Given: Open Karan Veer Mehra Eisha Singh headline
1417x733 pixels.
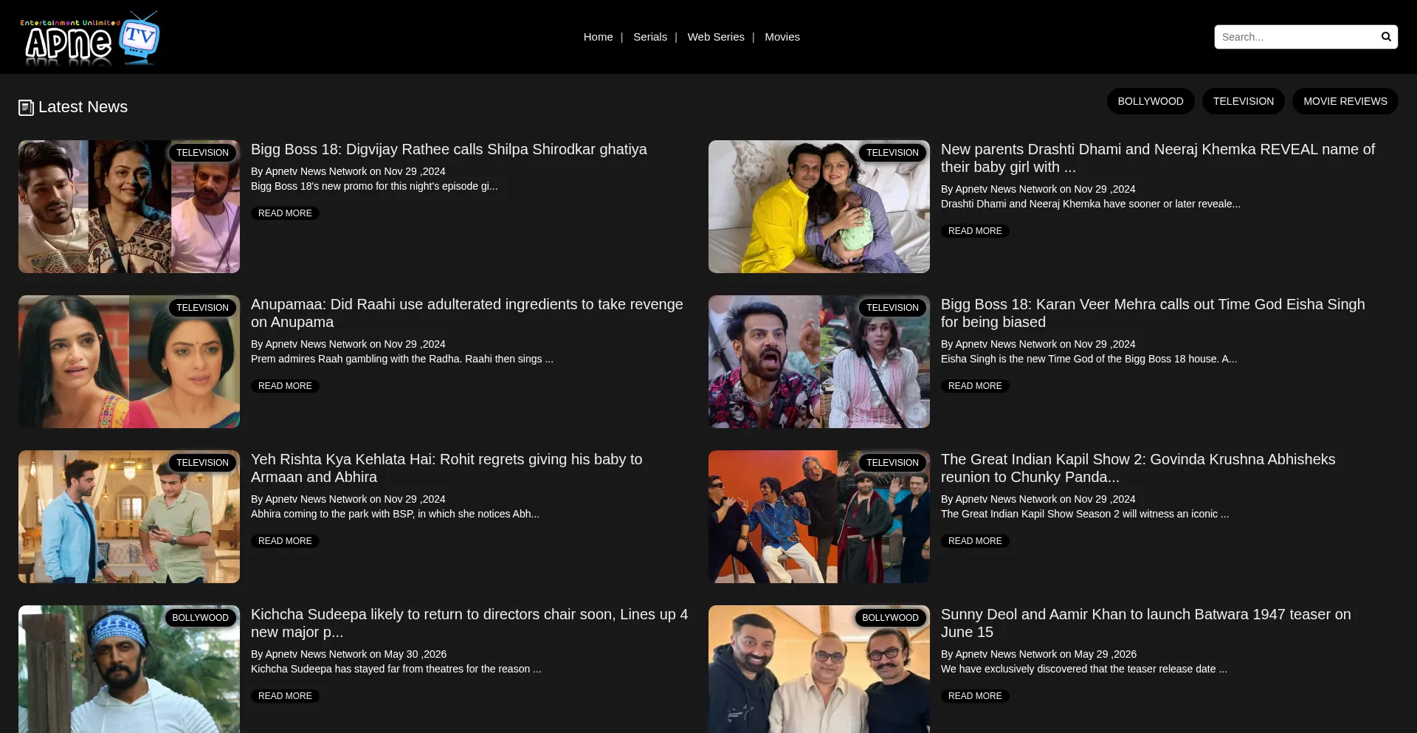Looking at the screenshot, I should click(x=1153, y=313).
